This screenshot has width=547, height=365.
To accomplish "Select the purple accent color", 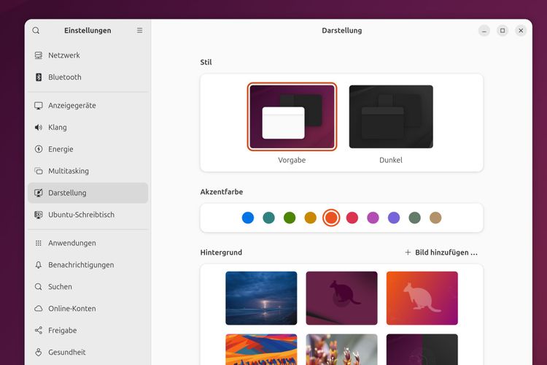I will tap(394, 218).
